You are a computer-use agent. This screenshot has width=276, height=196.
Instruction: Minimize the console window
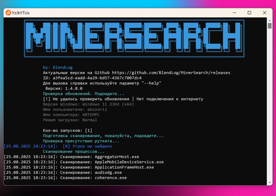click(234, 13)
